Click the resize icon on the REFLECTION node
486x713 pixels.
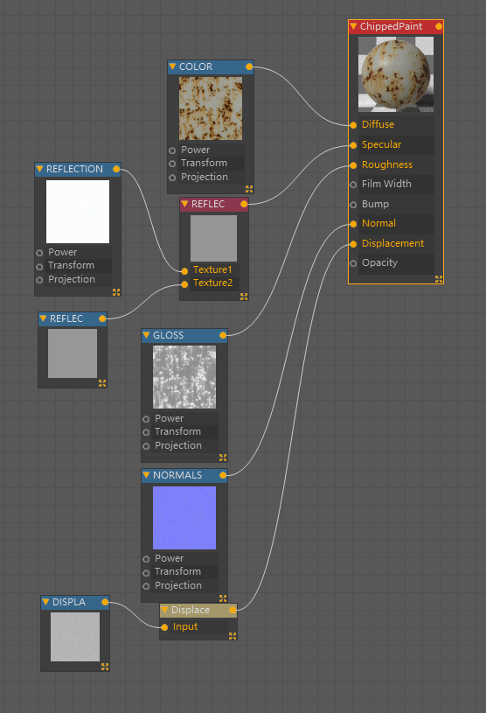[x=116, y=292]
